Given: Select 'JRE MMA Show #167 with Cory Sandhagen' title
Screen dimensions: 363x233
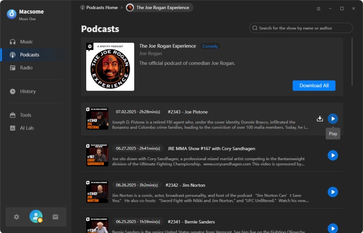Looking at the screenshot, I should coord(211,149).
